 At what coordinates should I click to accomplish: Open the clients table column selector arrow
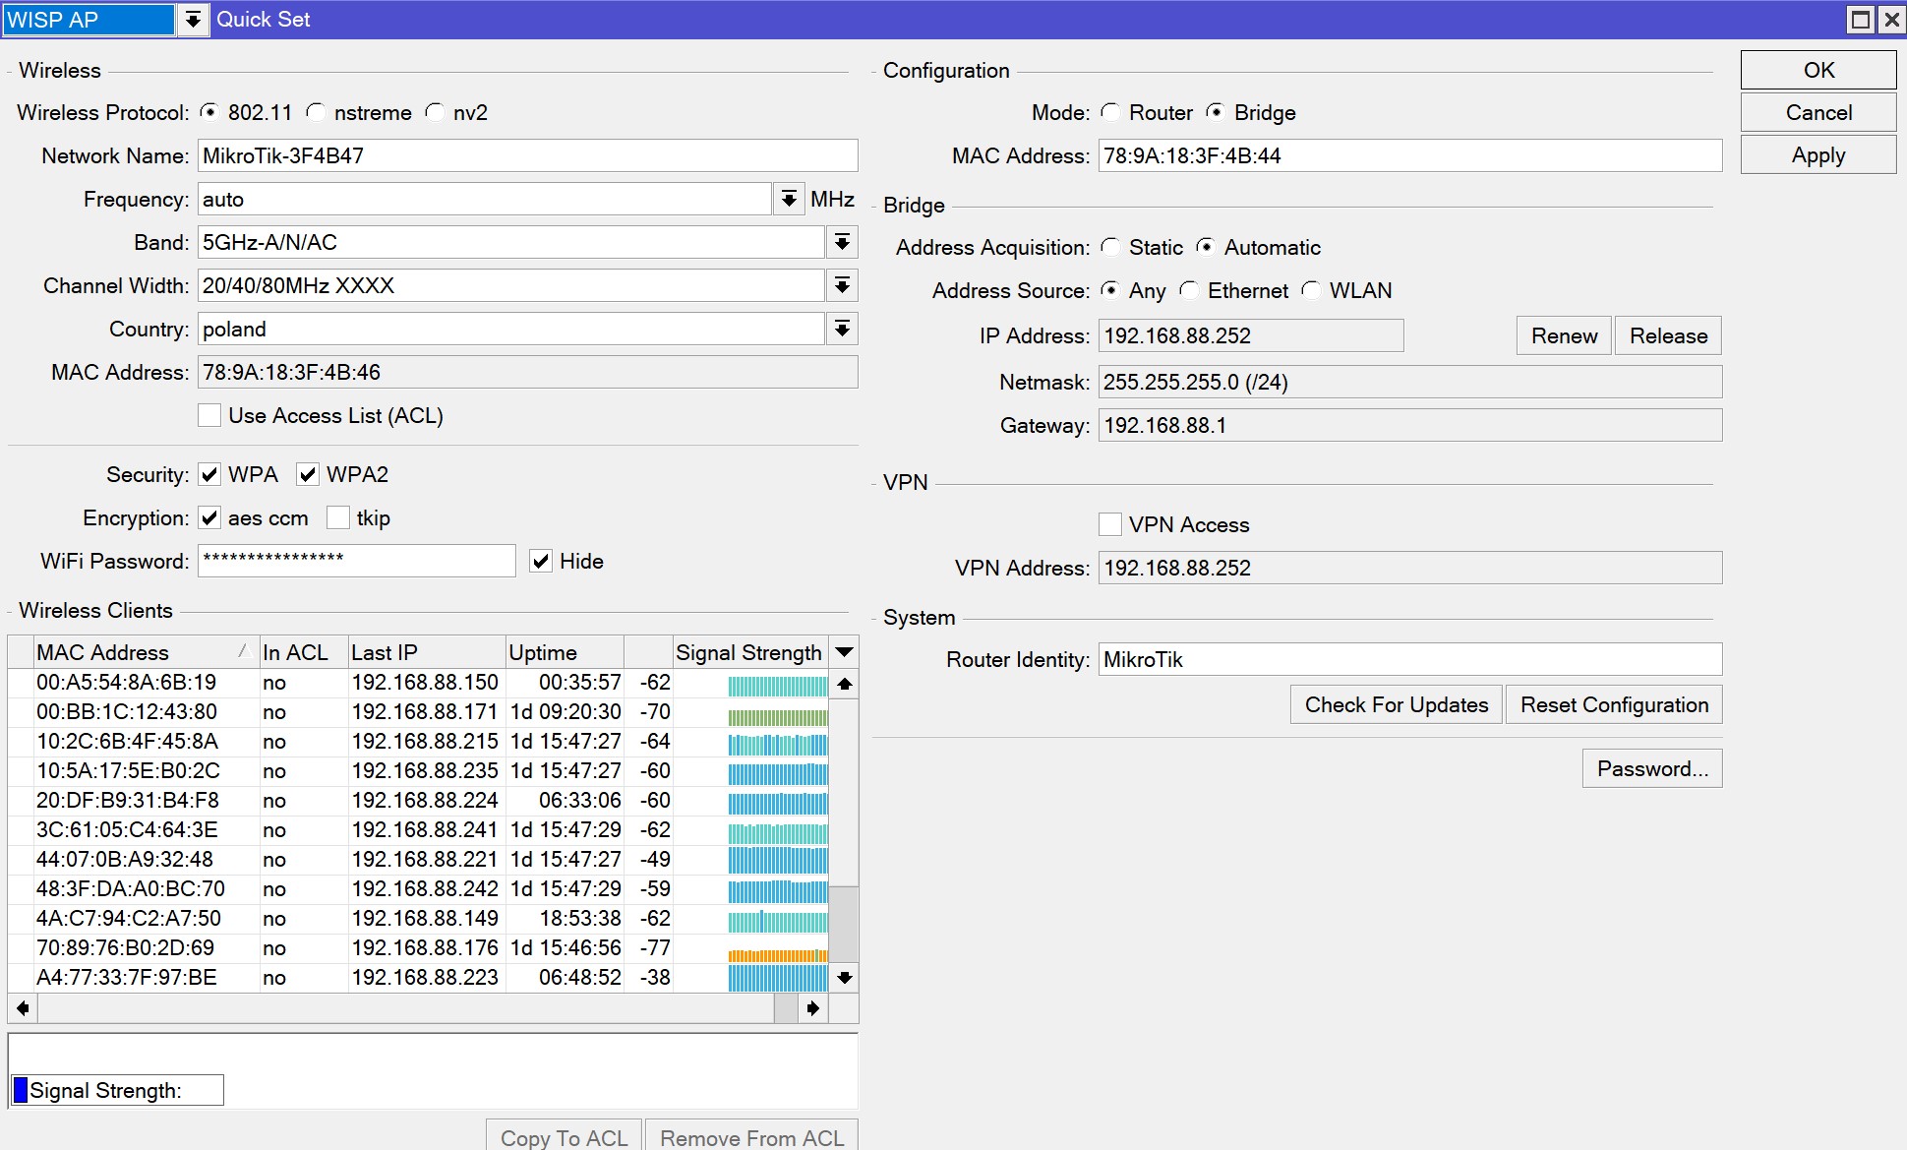tap(843, 652)
